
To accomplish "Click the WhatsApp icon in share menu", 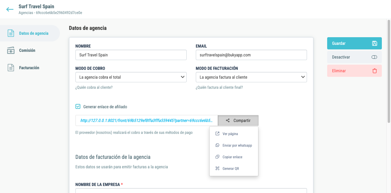I will click(x=217, y=145).
